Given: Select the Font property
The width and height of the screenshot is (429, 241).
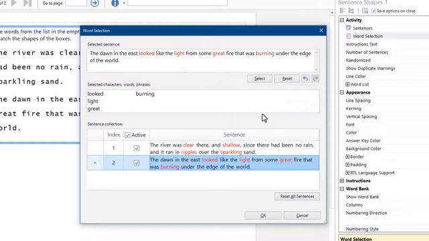Looking at the screenshot, I should (x=350, y=125).
